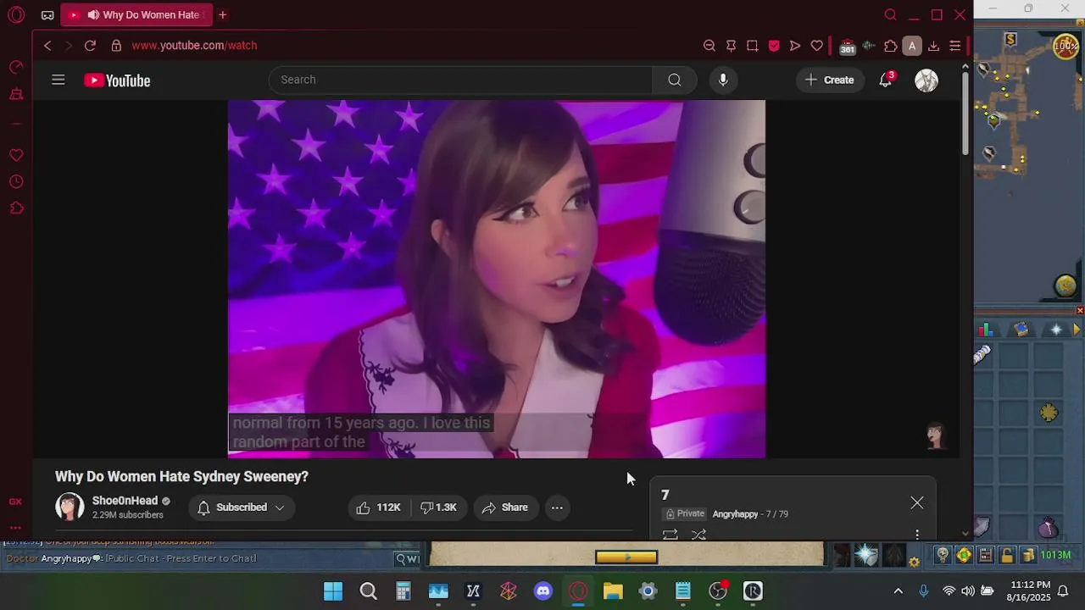
Task: Bookmark page with heart icon
Action: (817, 46)
